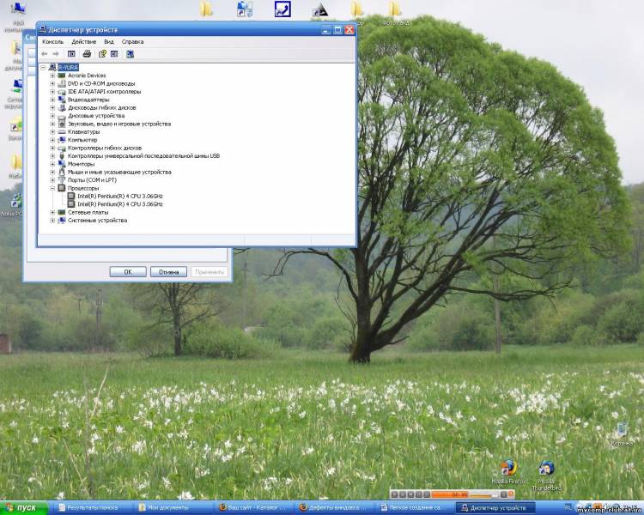Click Отмена in the background properties dialog

click(x=168, y=272)
